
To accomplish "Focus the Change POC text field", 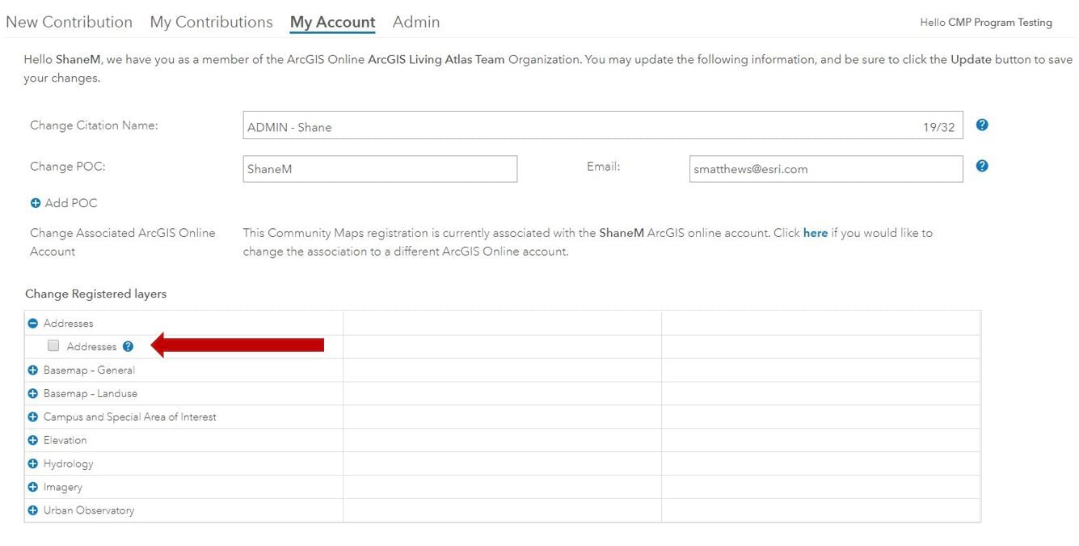I will (380, 169).
